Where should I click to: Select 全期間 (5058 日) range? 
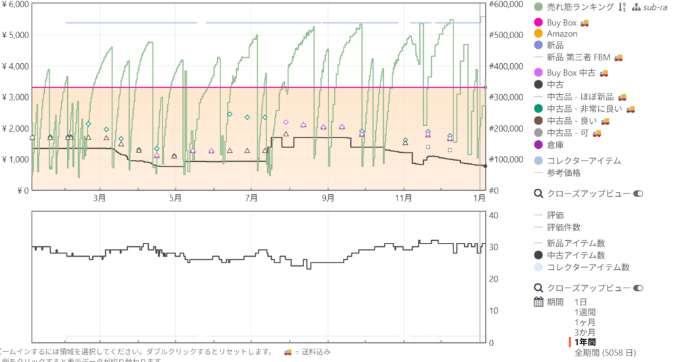point(606,353)
